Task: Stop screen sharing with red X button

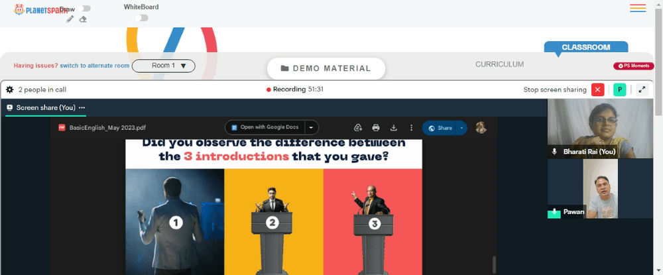Action: [x=597, y=89]
